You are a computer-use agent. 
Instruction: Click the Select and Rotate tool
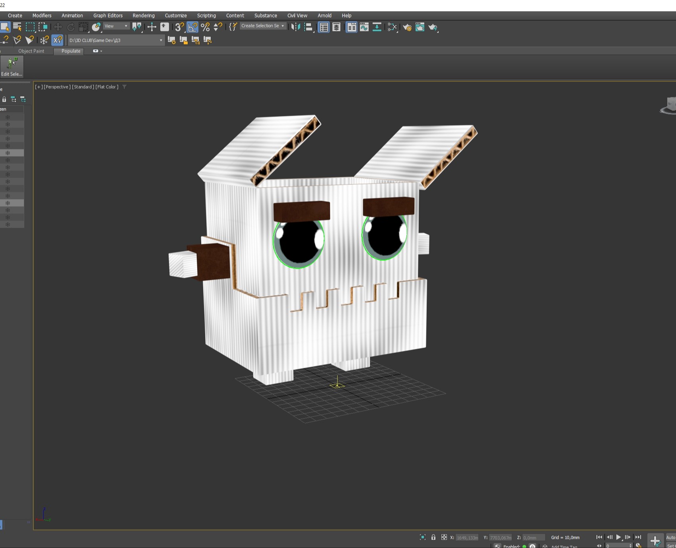click(x=71, y=27)
